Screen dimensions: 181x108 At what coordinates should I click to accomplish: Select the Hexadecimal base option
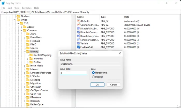click(93, 73)
